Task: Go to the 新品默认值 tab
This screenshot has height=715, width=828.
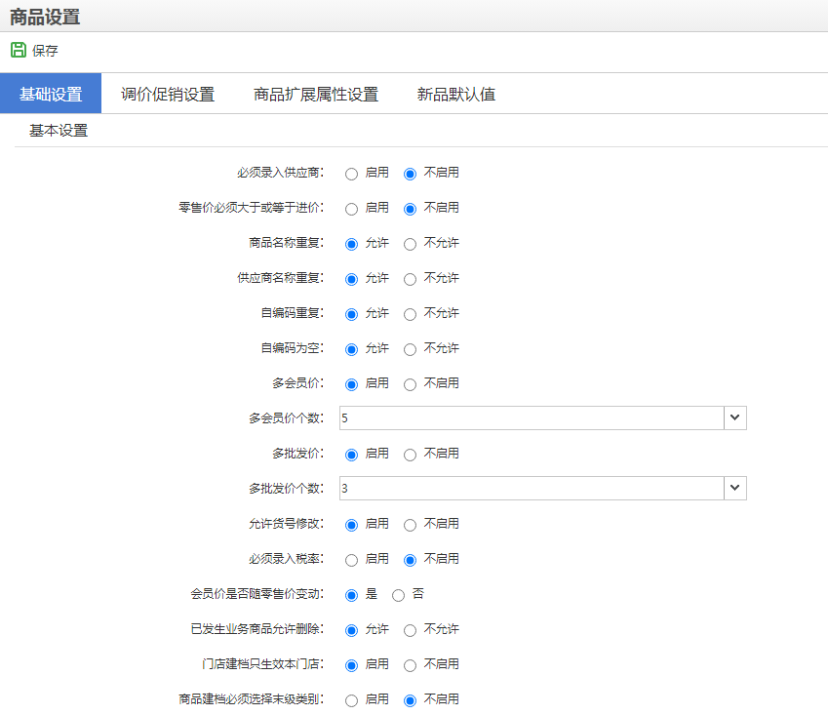Action: pos(456,95)
